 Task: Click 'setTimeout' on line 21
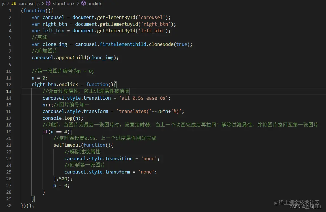(67, 145)
